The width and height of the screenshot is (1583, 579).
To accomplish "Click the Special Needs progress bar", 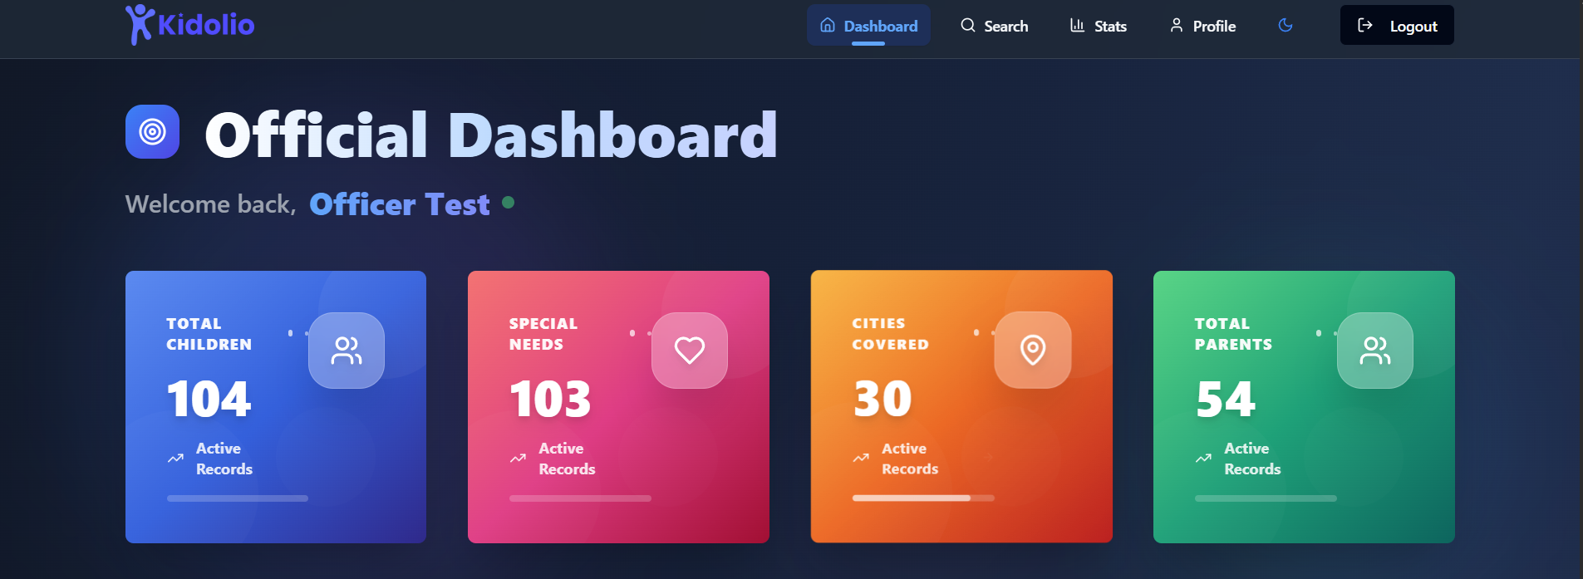I will click(580, 498).
